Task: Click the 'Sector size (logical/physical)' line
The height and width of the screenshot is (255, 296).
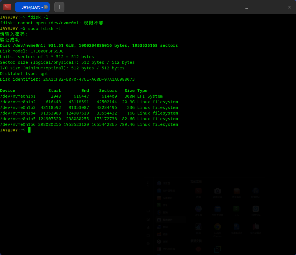Action: tap(68, 63)
